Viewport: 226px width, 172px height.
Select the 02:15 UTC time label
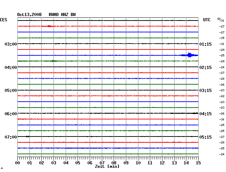(x=205, y=68)
